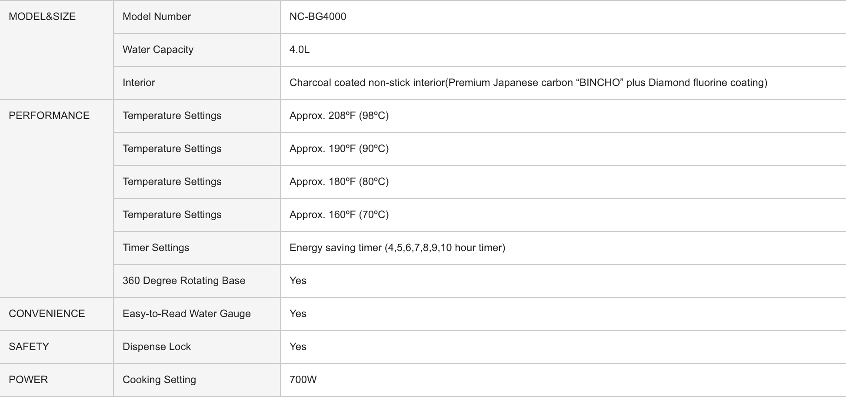The width and height of the screenshot is (846, 397).
Task: Click the 700W power value
Action: 303,380
